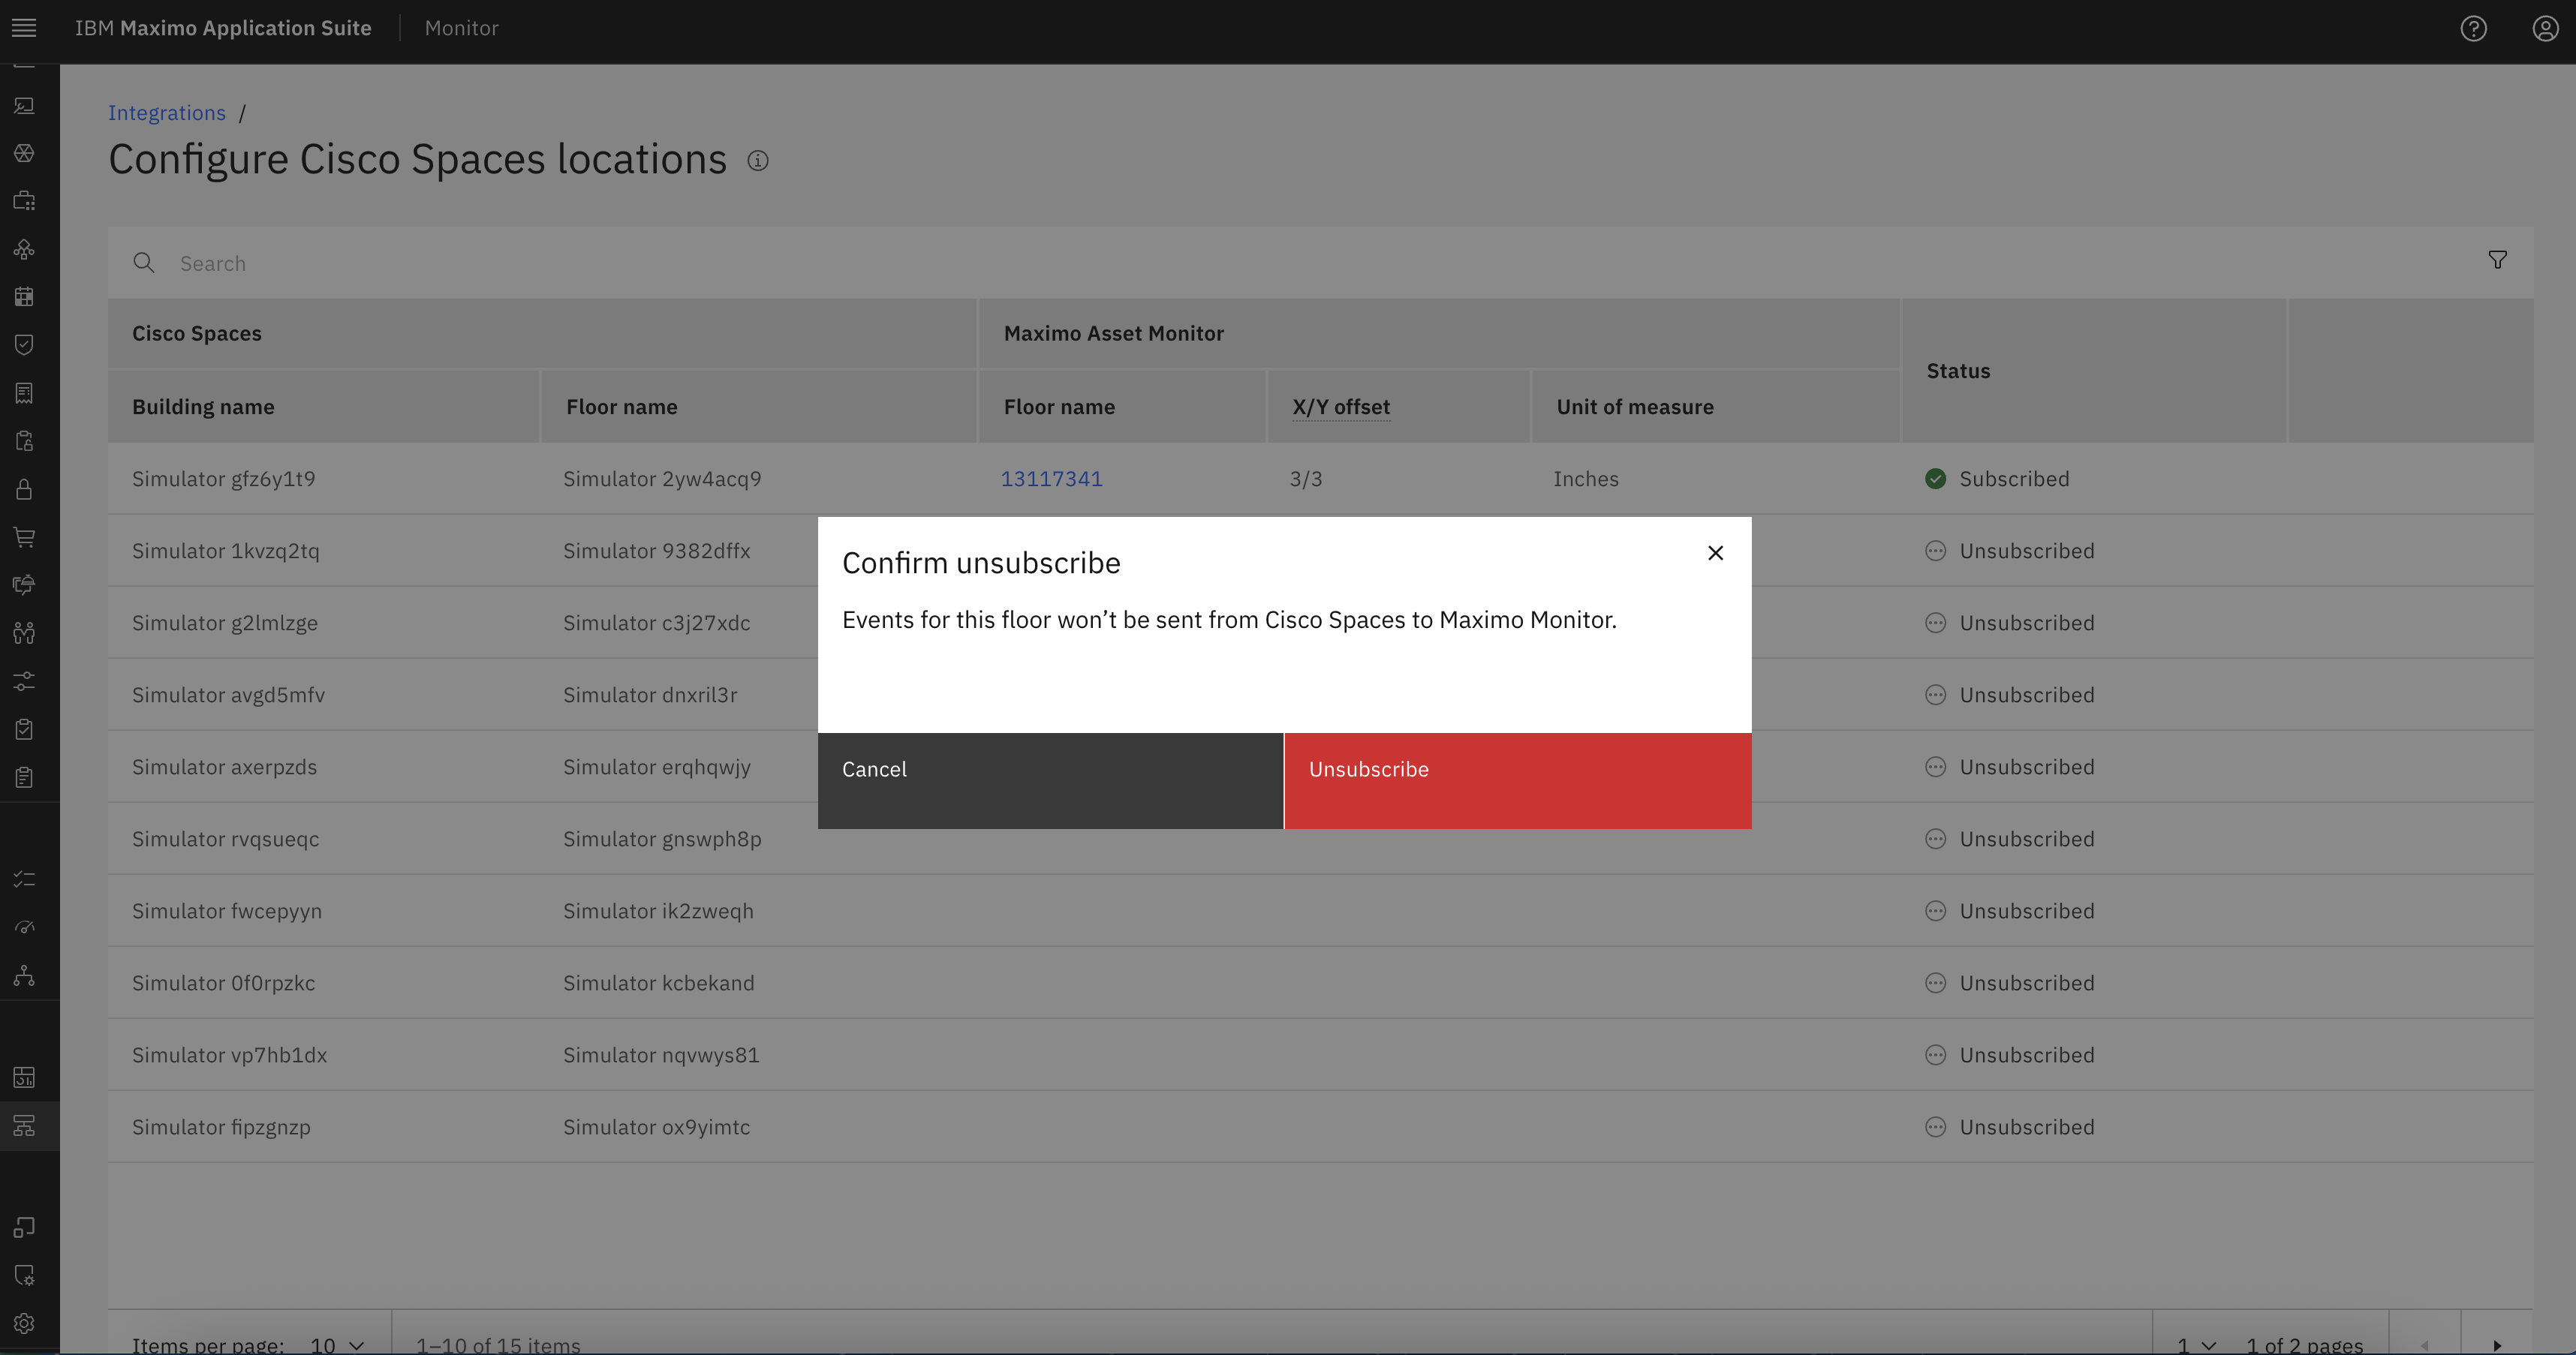Click the Monitor app name in header
Viewport: 2576px width, 1355px height.
pos(461,28)
